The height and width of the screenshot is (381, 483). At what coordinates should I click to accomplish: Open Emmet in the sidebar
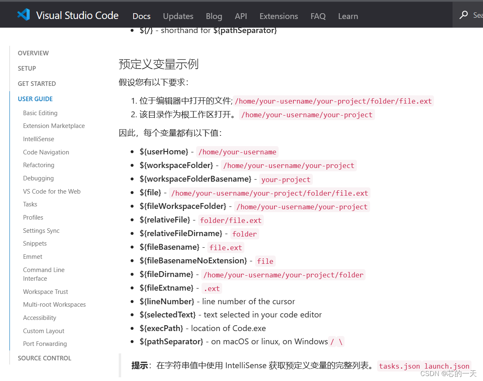click(33, 257)
